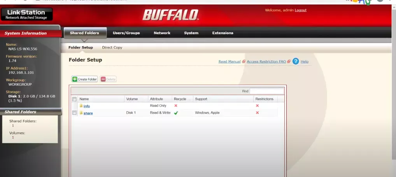Click the Create Folder button
Viewport: 396px width, 177px height.
point(84,79)
